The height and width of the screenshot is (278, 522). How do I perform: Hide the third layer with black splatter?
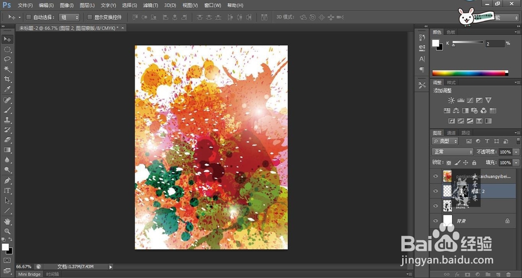tap(435, 206)
